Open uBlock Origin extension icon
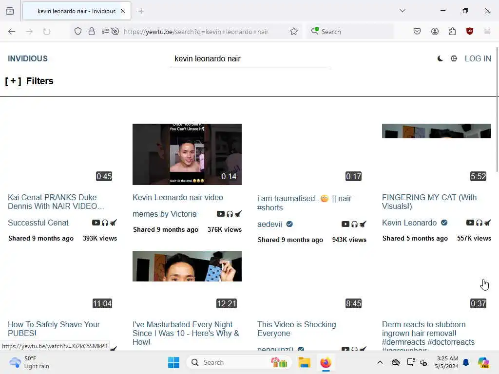The image size is (499, 374). click(x=470, y=32)
